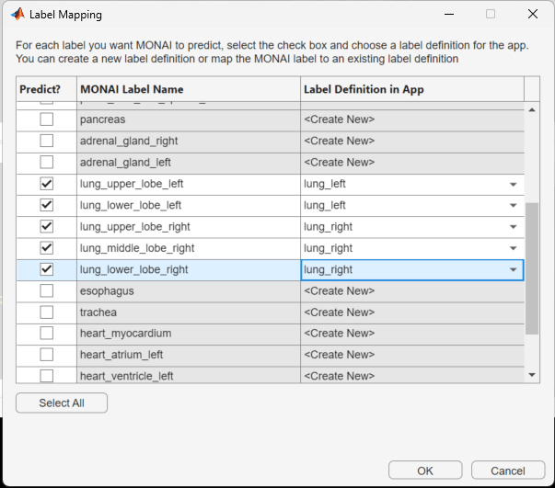Tick the adrenal_gland_left checkbox
The width and height of the screenshot is (555, 488).
pos(46,162)
